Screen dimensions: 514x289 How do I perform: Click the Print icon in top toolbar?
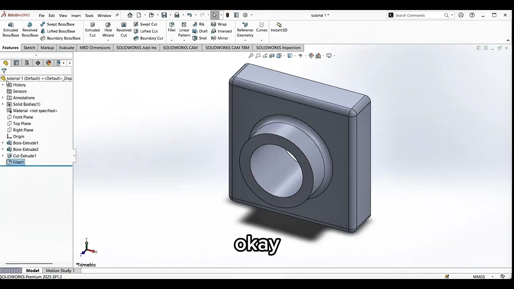click(x=177, y=15)
